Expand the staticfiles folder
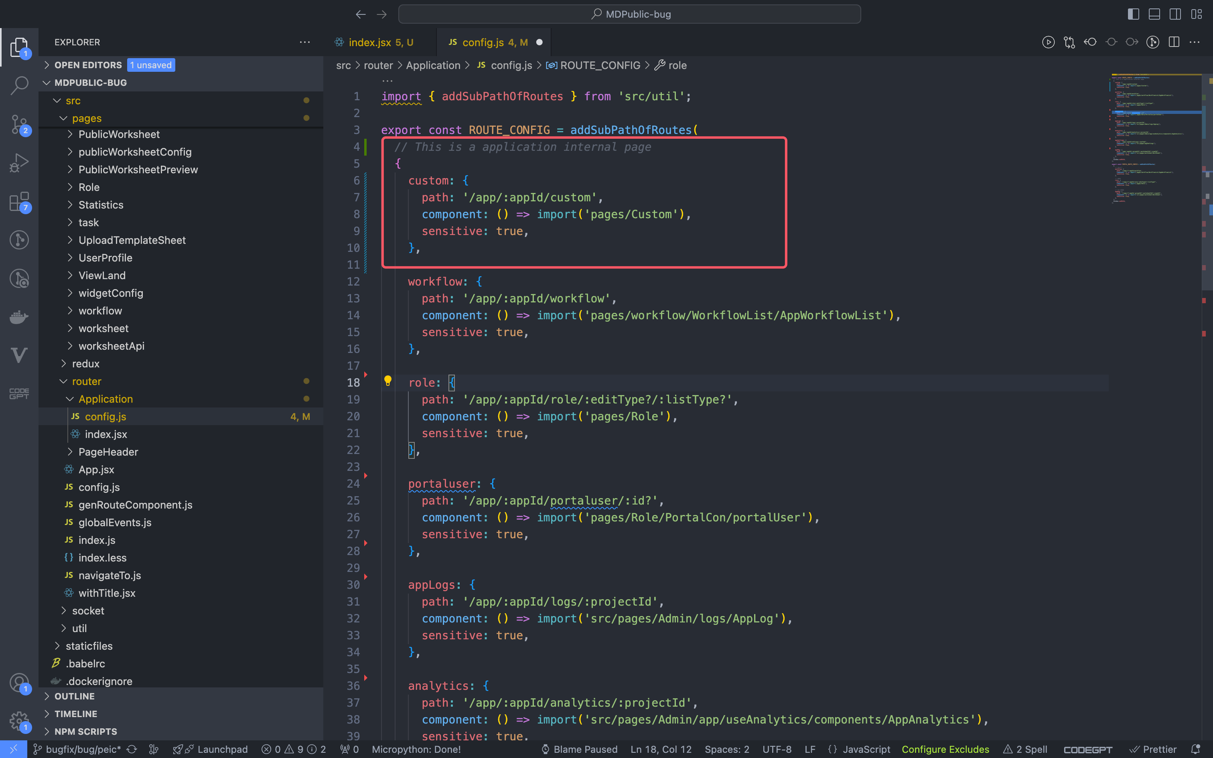The height and width of the screenshot is (758, 1213). pos(181,646)
